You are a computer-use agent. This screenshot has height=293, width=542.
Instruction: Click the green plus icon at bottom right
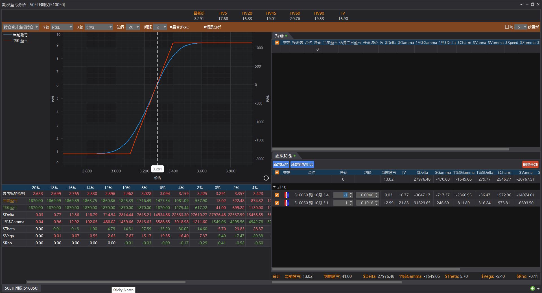coord(532,288)
